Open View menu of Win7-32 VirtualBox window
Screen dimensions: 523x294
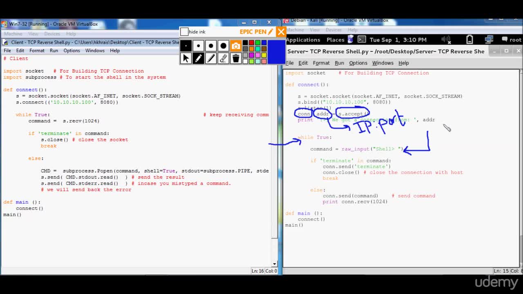[x=33, y=33]
